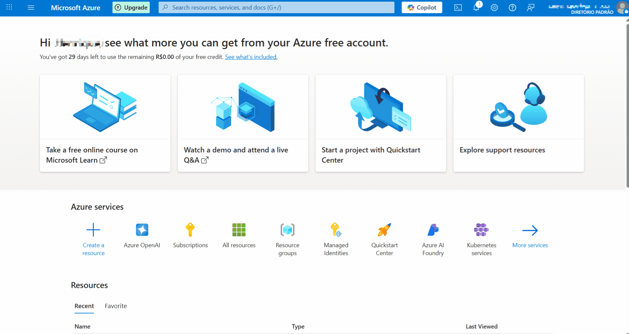629x334 pixels.
Task: Open Managed Identities service icon
Action: tap(336, 230)
